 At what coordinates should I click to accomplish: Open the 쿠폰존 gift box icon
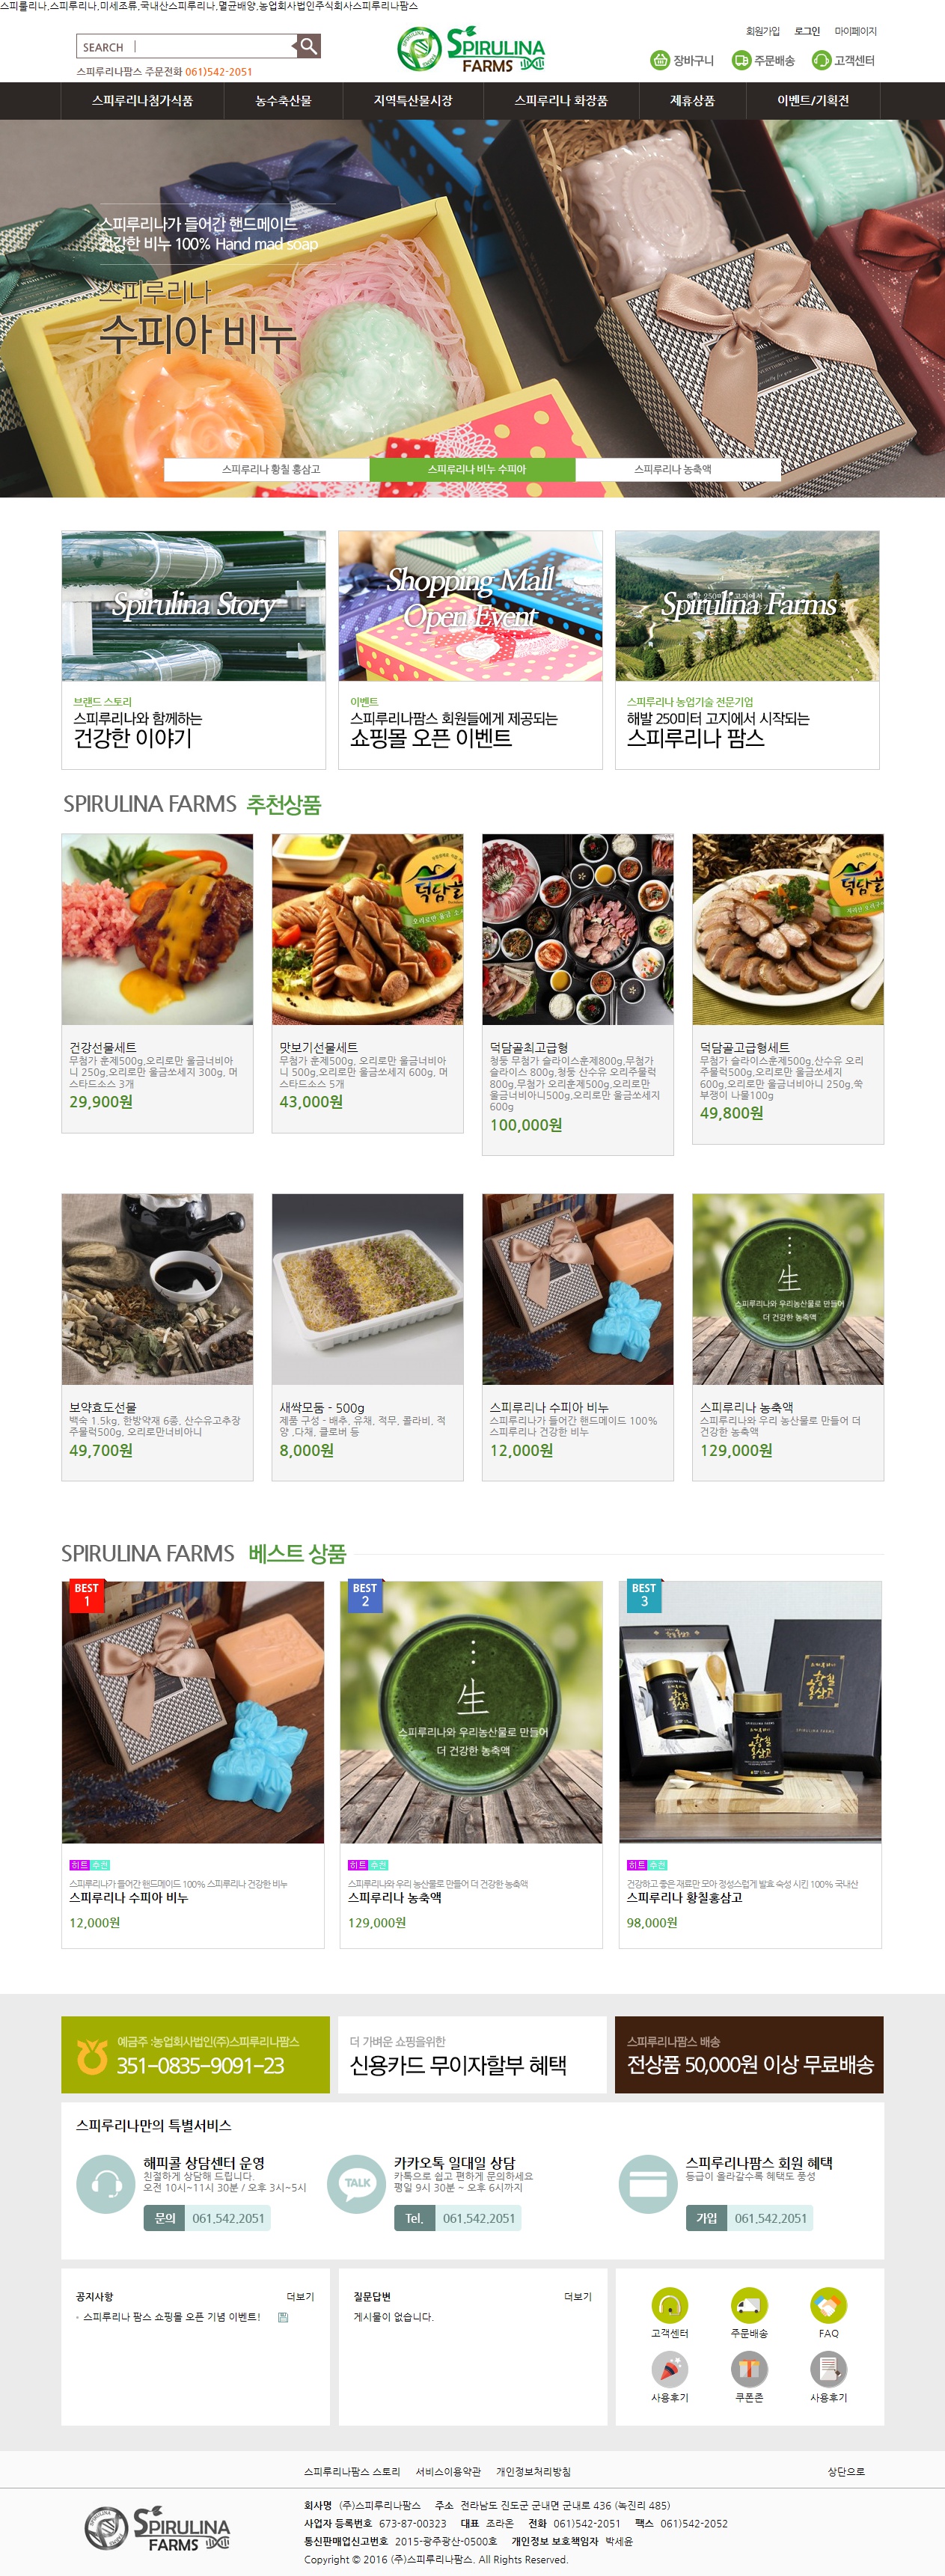[x=749, y=2369]
